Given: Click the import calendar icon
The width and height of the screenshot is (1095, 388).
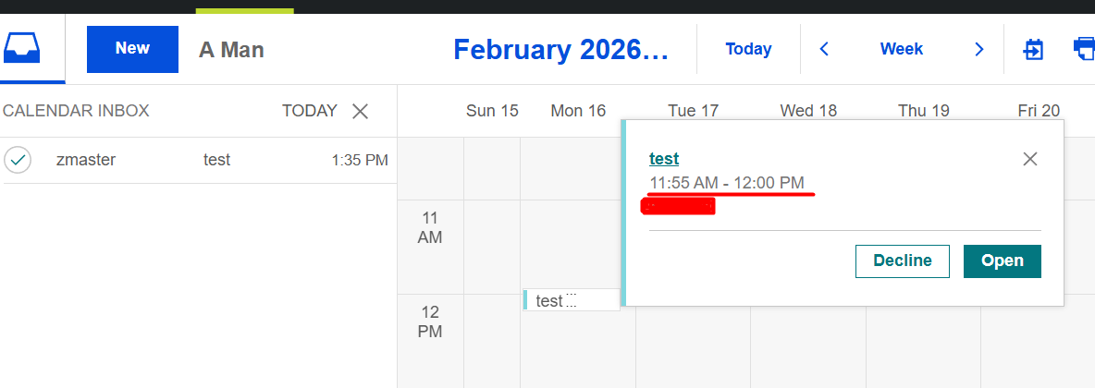Looking at the screenshot, I should (1033, 49).
